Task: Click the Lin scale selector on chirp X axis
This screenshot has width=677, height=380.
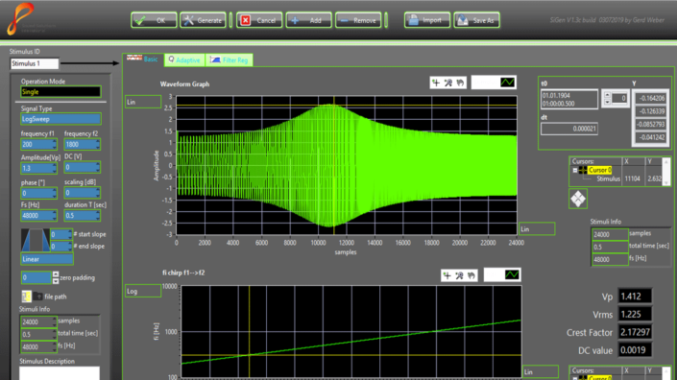Action: [x=540, y=371]
